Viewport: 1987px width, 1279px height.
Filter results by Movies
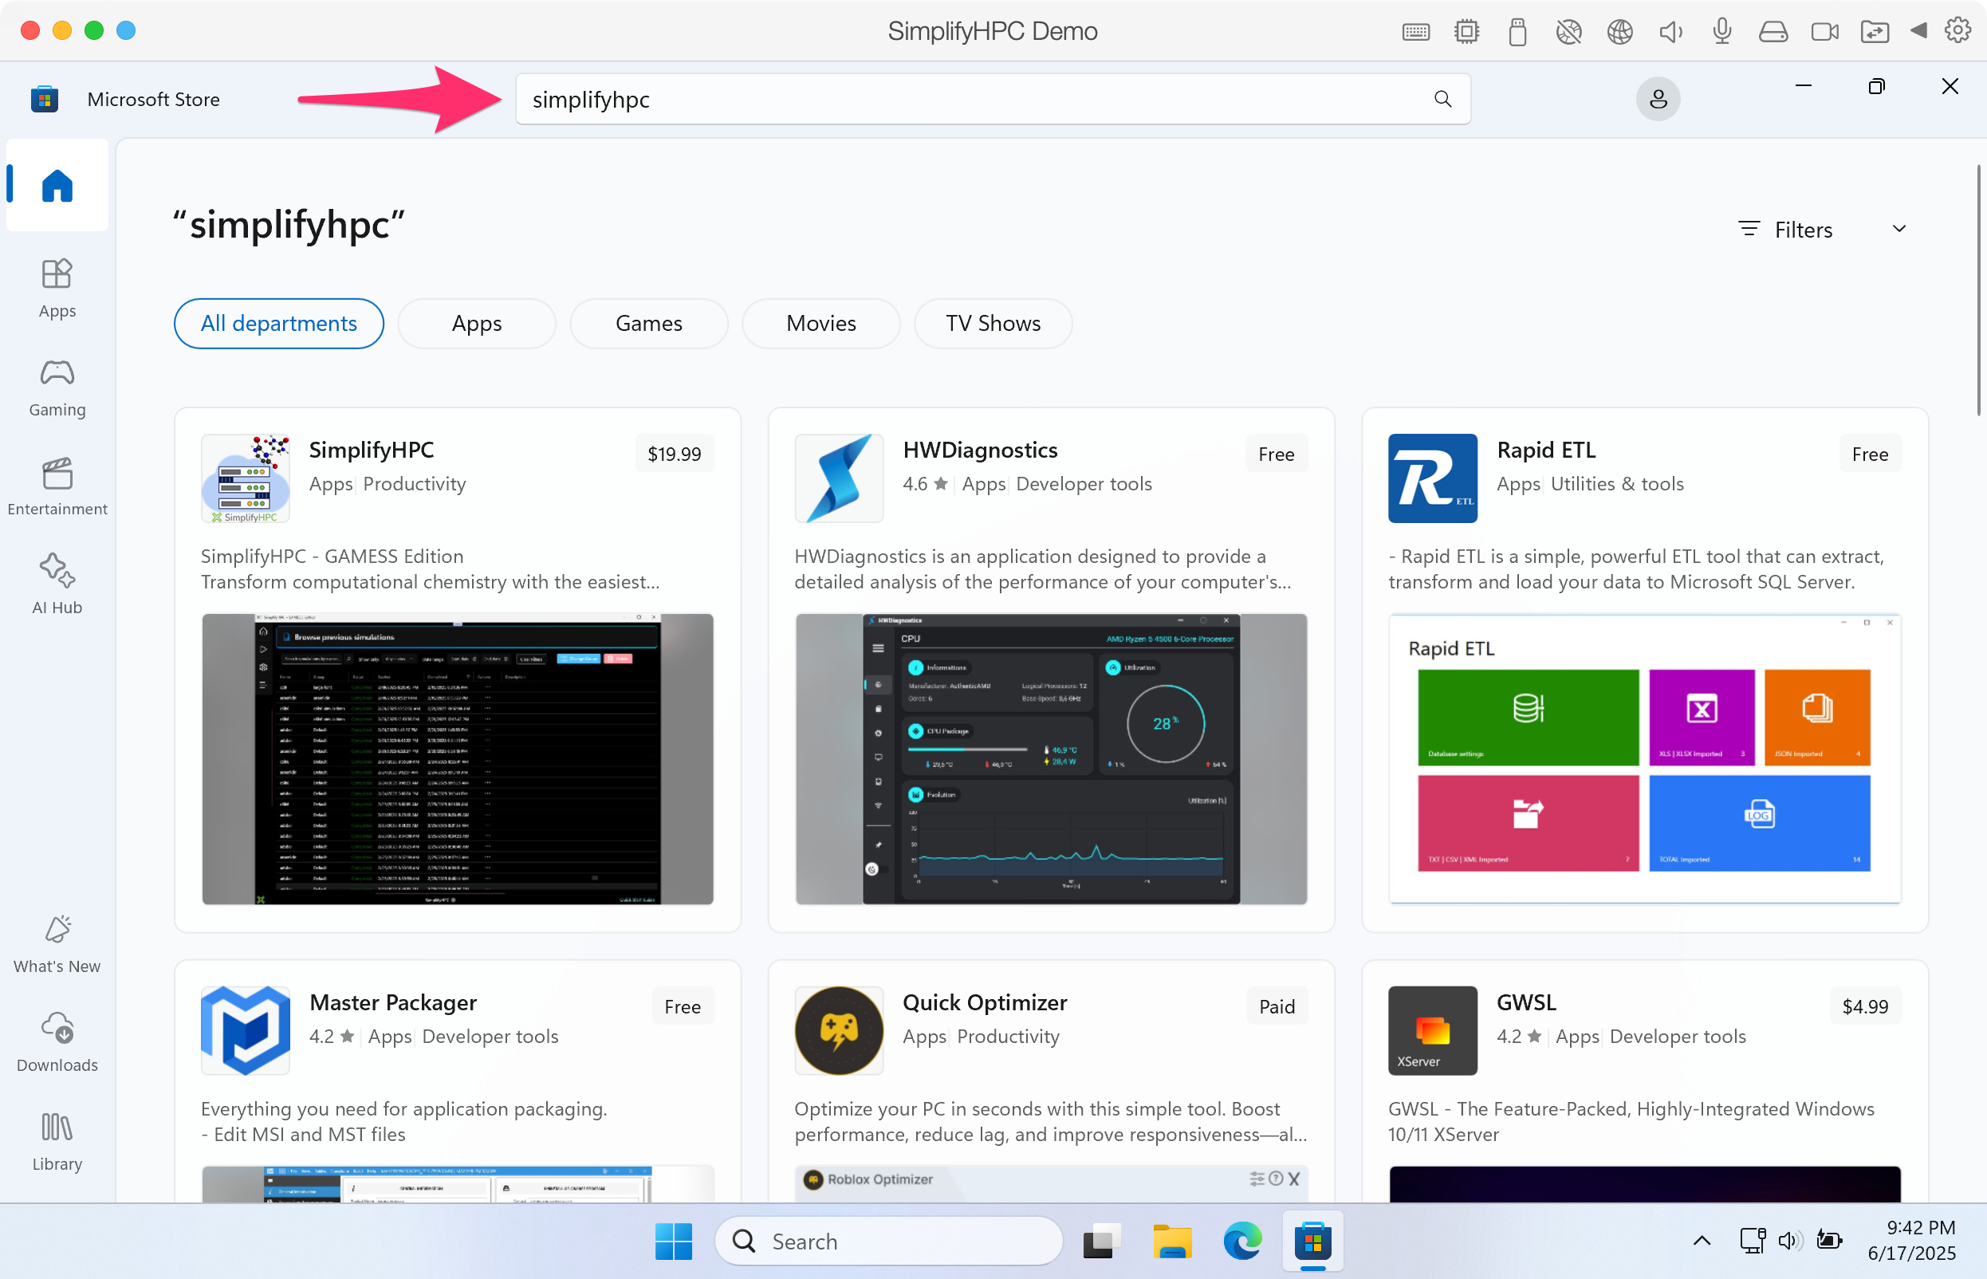(x=820, y=323)
